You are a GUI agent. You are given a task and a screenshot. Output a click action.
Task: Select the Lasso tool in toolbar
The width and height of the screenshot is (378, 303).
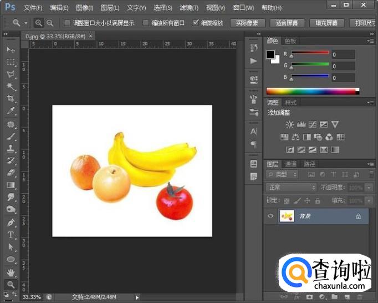click(11, 74)
